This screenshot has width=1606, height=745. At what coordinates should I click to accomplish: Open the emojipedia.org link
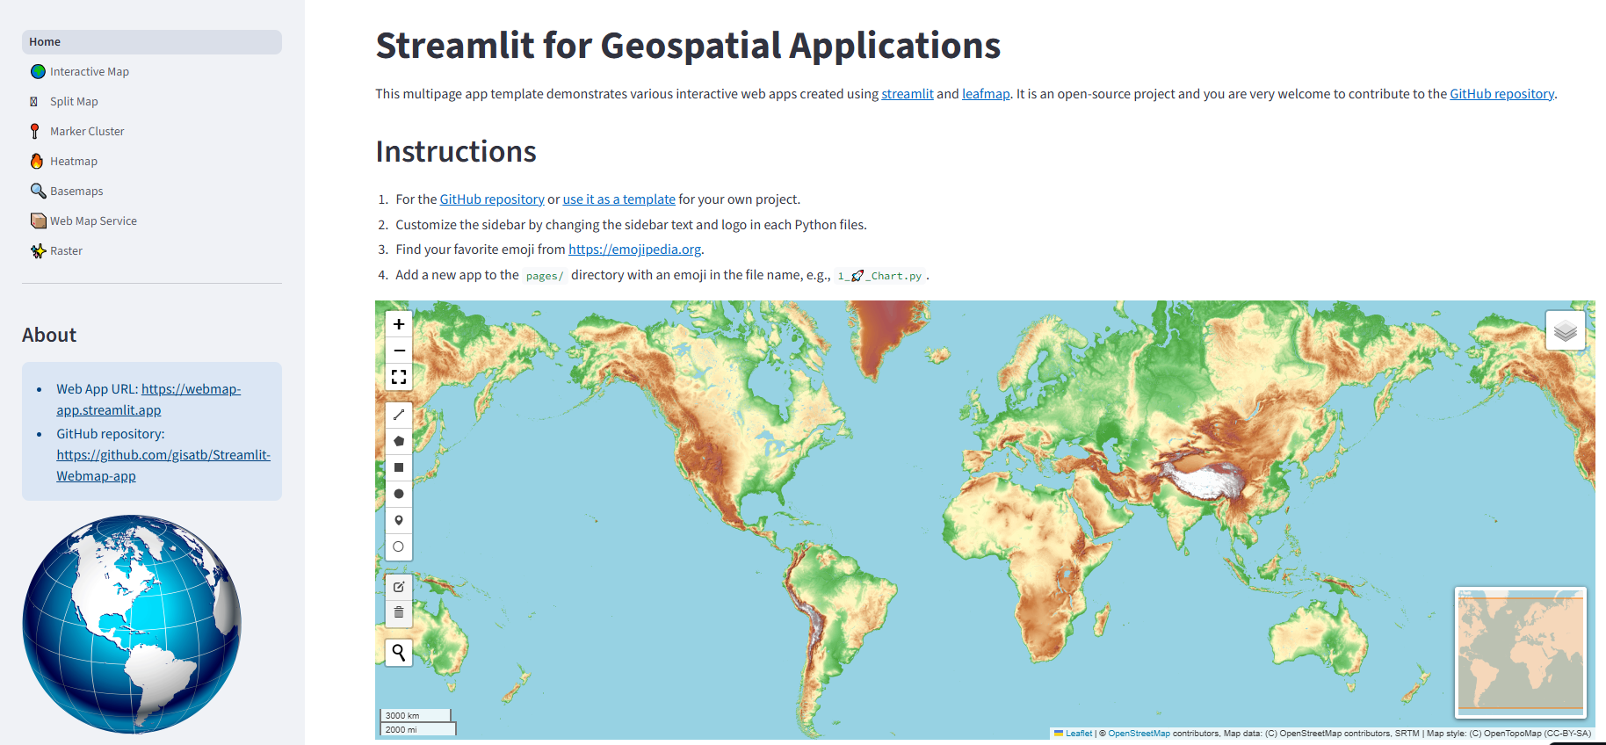(x=634, y=250)
